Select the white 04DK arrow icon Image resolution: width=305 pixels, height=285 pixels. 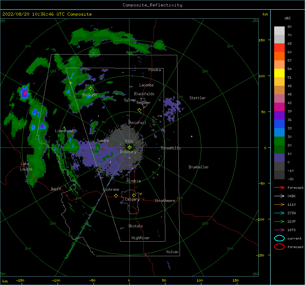point(279,196)
